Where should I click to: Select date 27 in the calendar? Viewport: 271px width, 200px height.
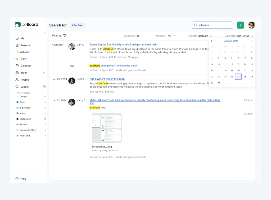[238, 76]
